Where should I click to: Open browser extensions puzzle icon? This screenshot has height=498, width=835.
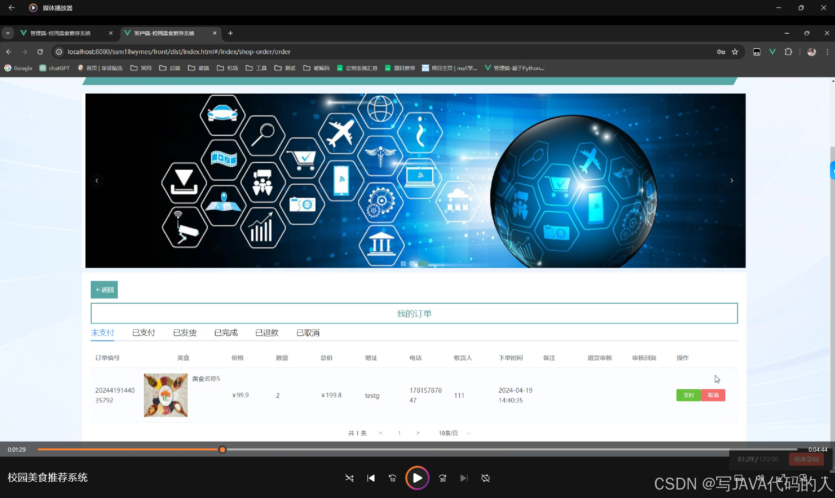[788, 52]
